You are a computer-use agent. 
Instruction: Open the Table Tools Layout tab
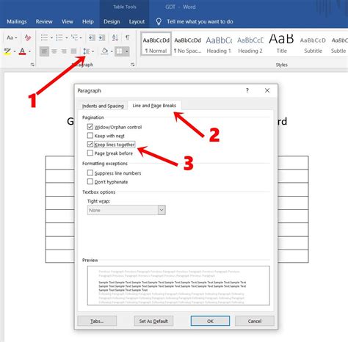click(x=137, y=21)
